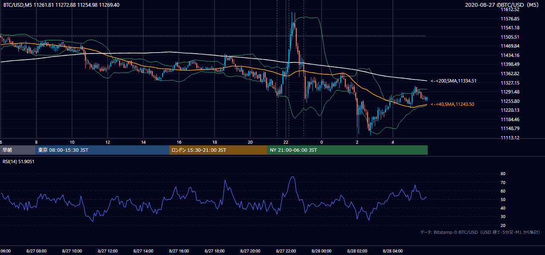Screen dimensions: 545x255
Task: Click the RSI axis level 50
Action: (503, 199)
